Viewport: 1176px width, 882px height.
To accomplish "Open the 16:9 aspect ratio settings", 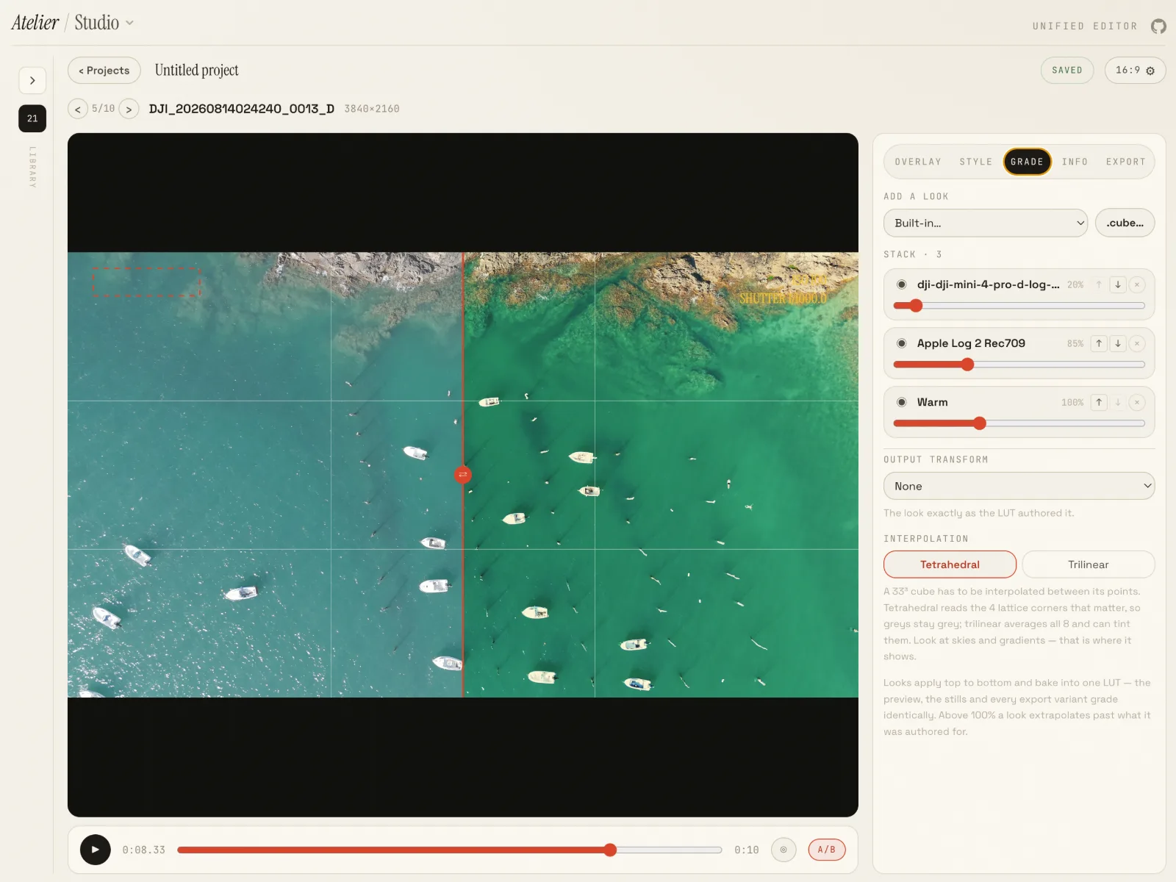I will click(1135, 71).
